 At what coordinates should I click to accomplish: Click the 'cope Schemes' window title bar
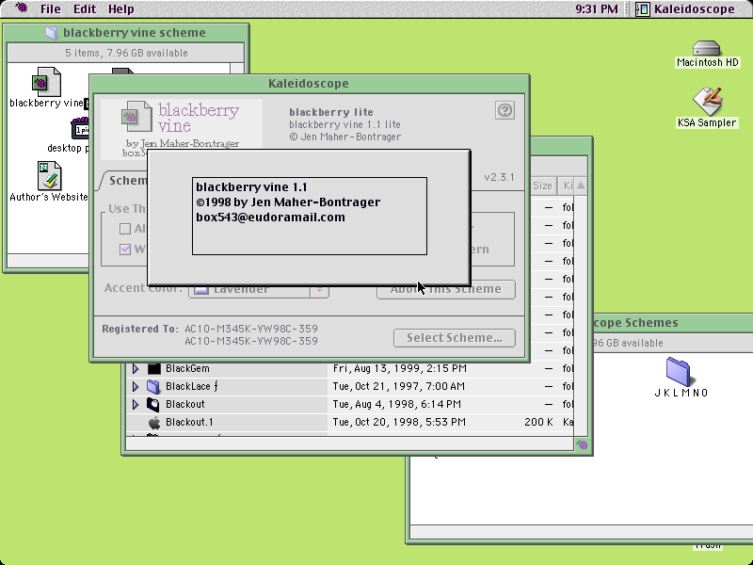coord(672,323)
